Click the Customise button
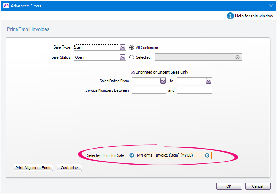Screen dimensions: 277x194 point(69,167)
